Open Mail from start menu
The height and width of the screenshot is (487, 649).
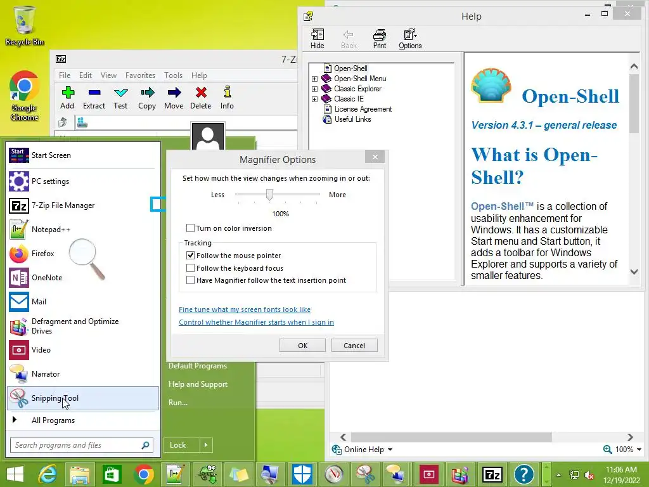(x=82, y=301)
